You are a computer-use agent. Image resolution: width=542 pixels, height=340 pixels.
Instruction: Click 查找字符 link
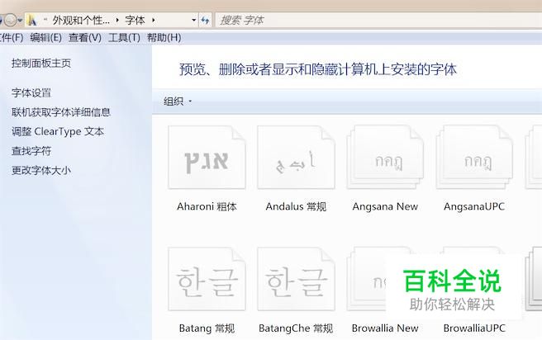click(x=31, y=151)
